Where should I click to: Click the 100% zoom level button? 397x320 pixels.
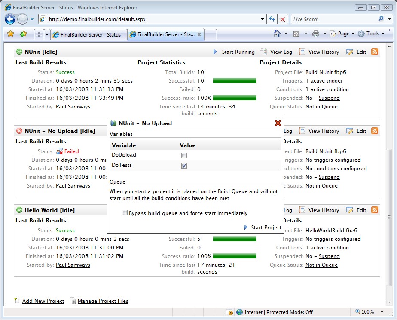365,312
